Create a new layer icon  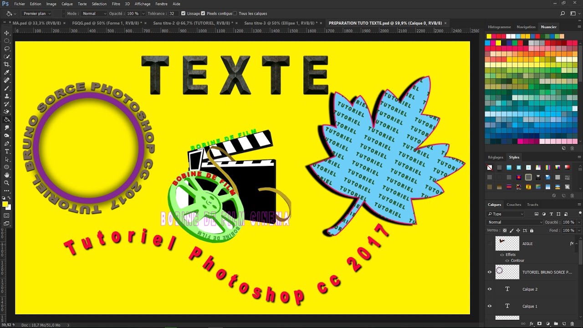(564, 323)
